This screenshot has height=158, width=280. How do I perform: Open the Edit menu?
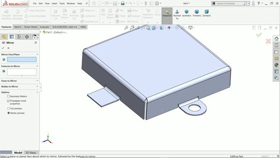coord(41,4)
